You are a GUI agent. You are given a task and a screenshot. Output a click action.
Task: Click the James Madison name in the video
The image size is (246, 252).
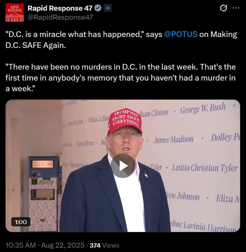point(174,139)
